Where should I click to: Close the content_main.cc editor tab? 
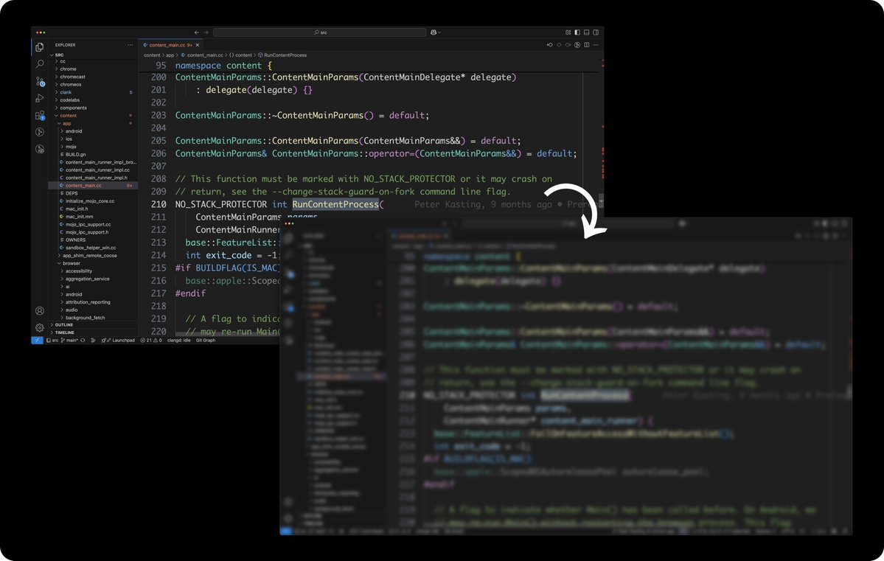tap(198, 45)
